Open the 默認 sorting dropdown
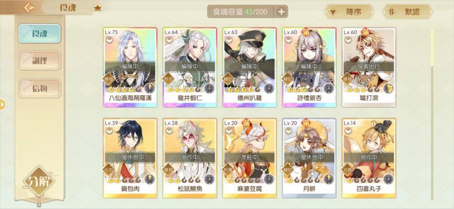Viewport: 454px width, 209px height. tap(408, 12)
